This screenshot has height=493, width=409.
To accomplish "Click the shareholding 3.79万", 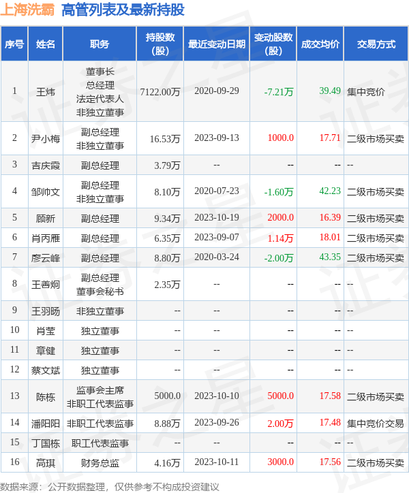I will (167, 165).
